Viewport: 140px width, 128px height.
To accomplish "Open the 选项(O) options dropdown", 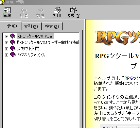I will 73,12.
